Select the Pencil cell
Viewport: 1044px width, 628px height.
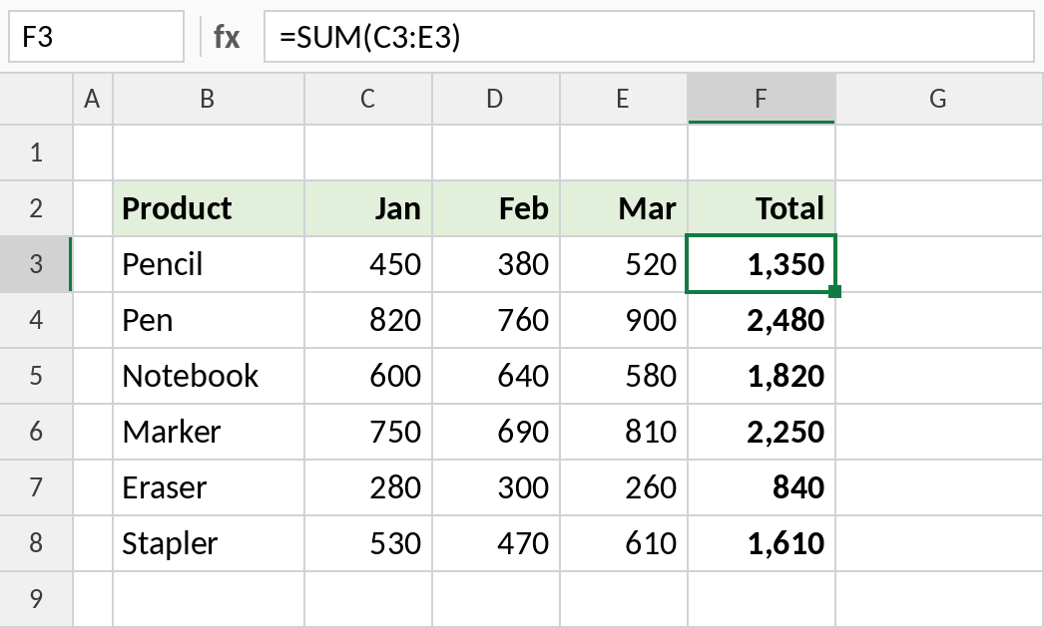click(x=209, y=264)
